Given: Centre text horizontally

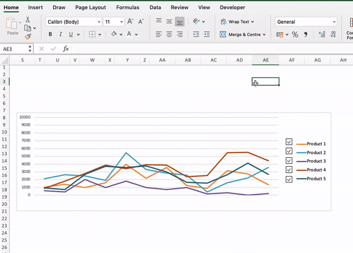Looking at the screenshot, I should pyautogui.click(x=169, y=34).
